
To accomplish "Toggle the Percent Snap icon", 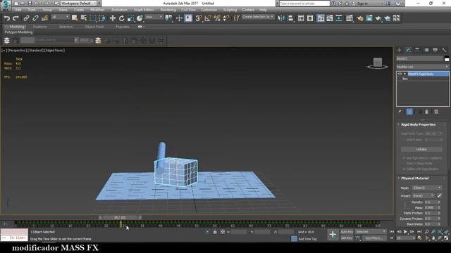I will coord(217,18).
